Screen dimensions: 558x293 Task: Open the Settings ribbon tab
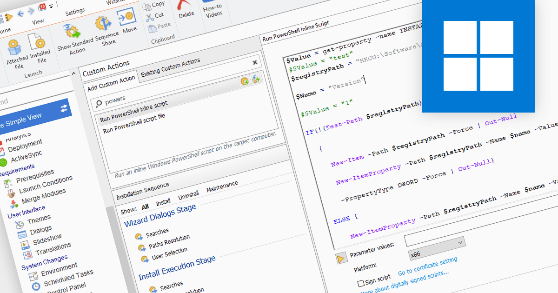tap(75, 11)
